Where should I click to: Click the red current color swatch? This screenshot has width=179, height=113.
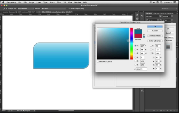click(x=138, y=36)
